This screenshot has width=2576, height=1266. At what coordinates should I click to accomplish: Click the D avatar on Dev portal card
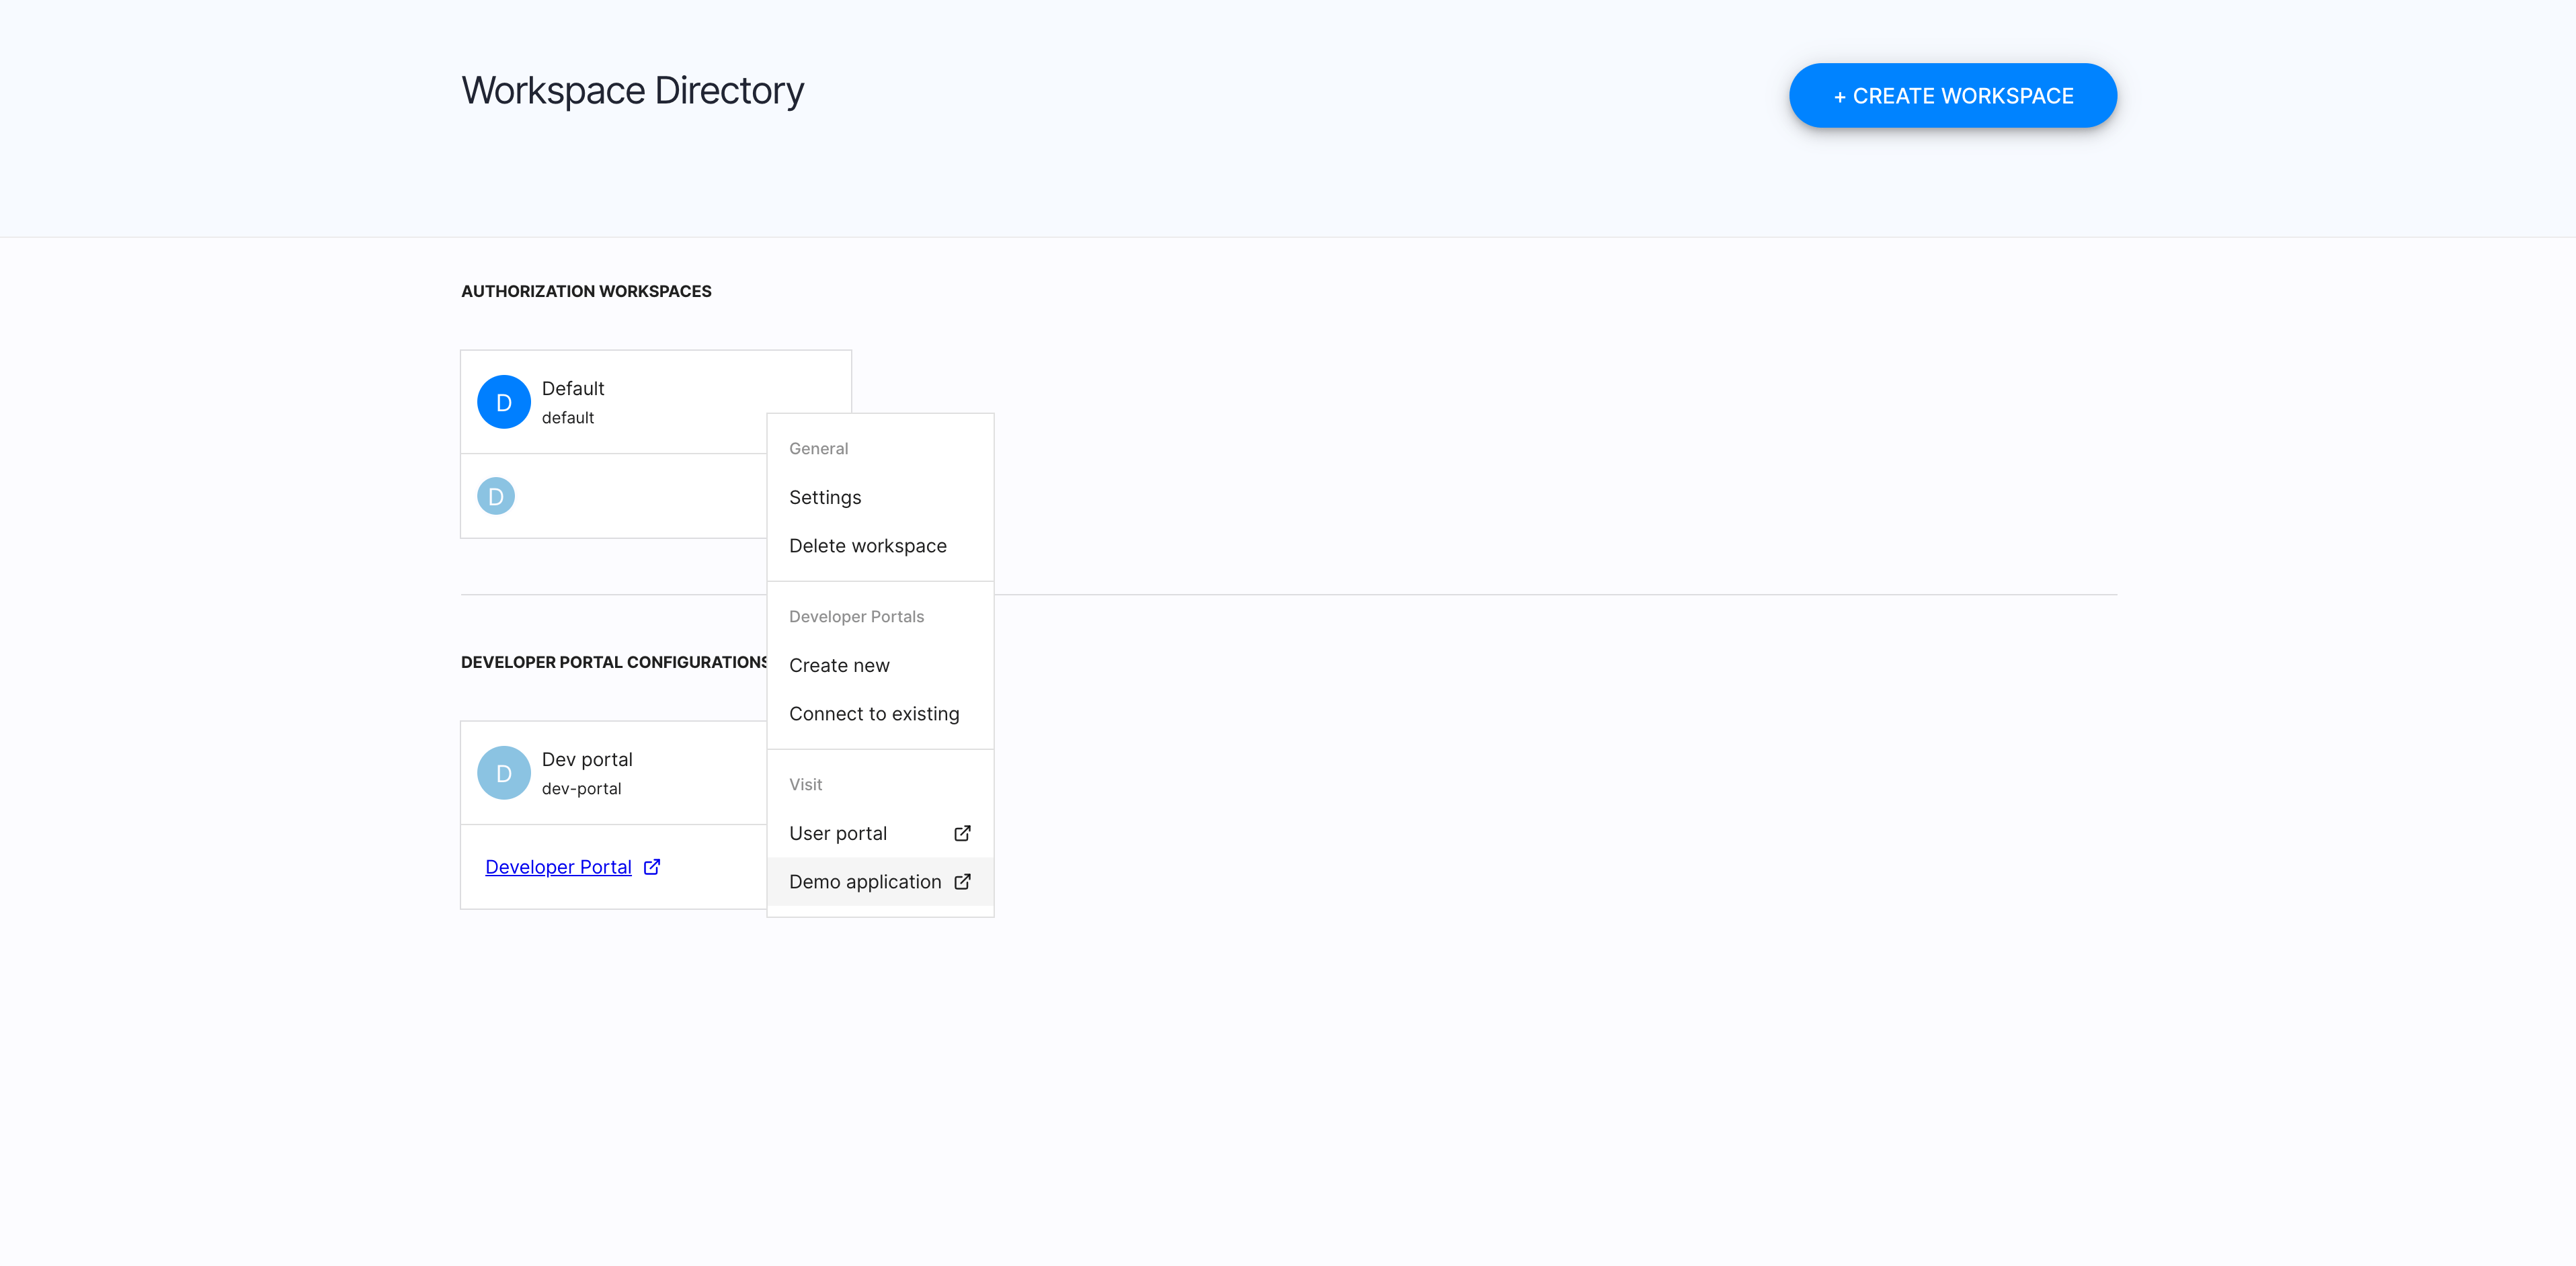click(504, 772)
